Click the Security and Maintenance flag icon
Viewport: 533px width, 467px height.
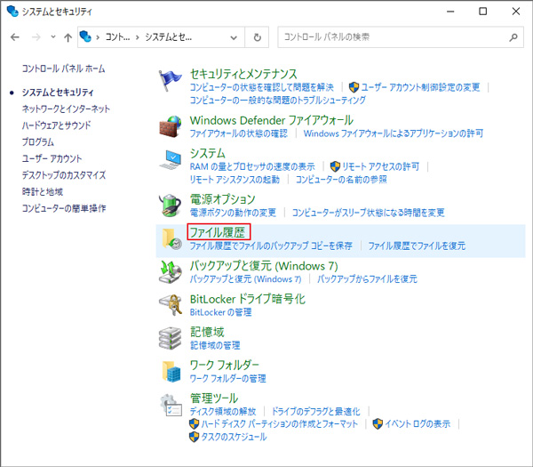click(x=170, y=80)
